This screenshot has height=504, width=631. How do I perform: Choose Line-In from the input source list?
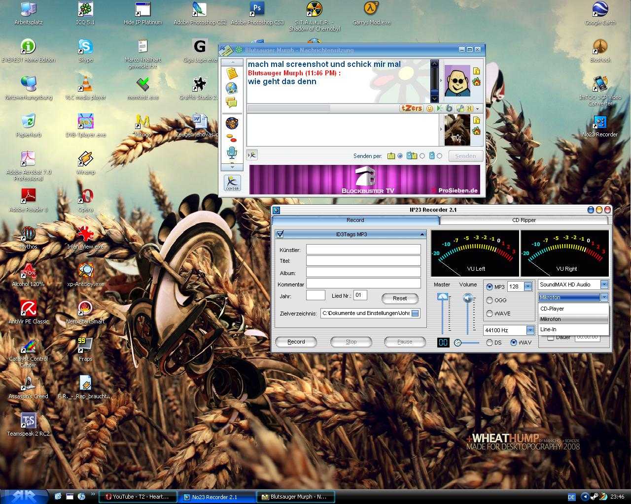548,329
